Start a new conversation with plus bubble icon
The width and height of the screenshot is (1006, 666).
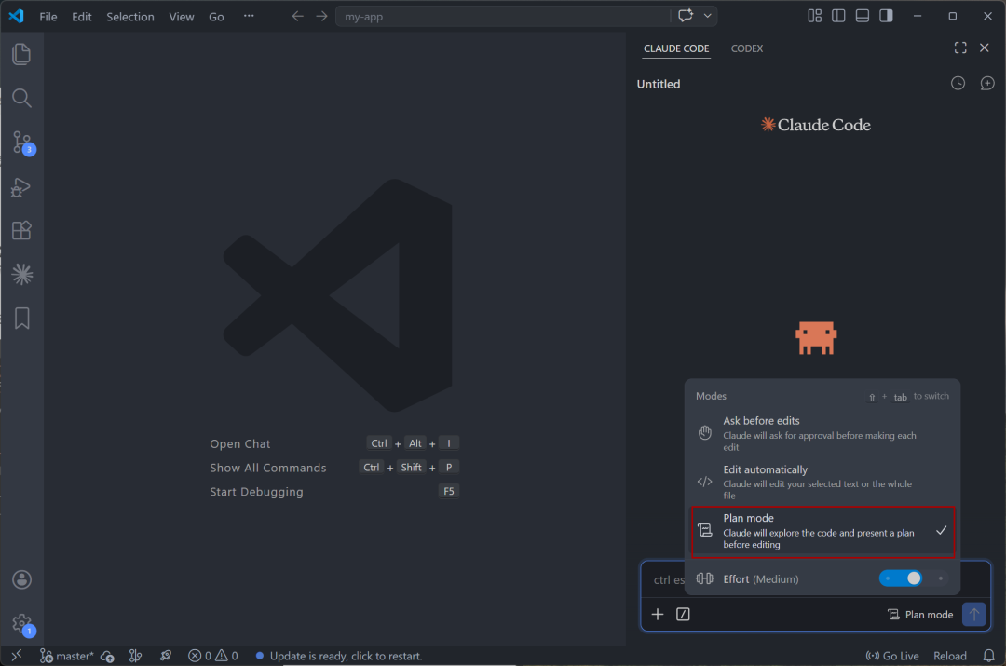(986, 84)
